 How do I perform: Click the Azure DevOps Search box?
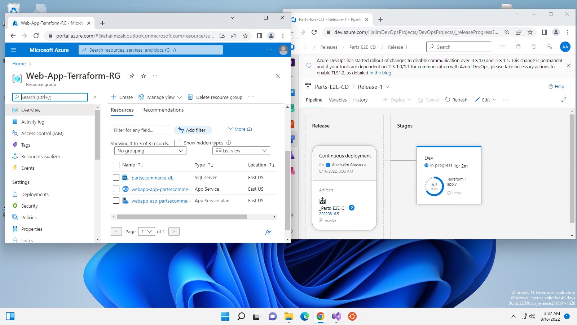(459, 47)
